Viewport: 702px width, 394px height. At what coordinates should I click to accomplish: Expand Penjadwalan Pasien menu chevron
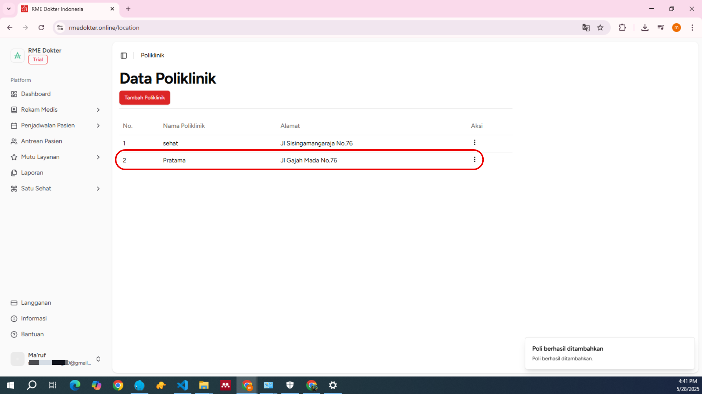click(x=98, y=125)
